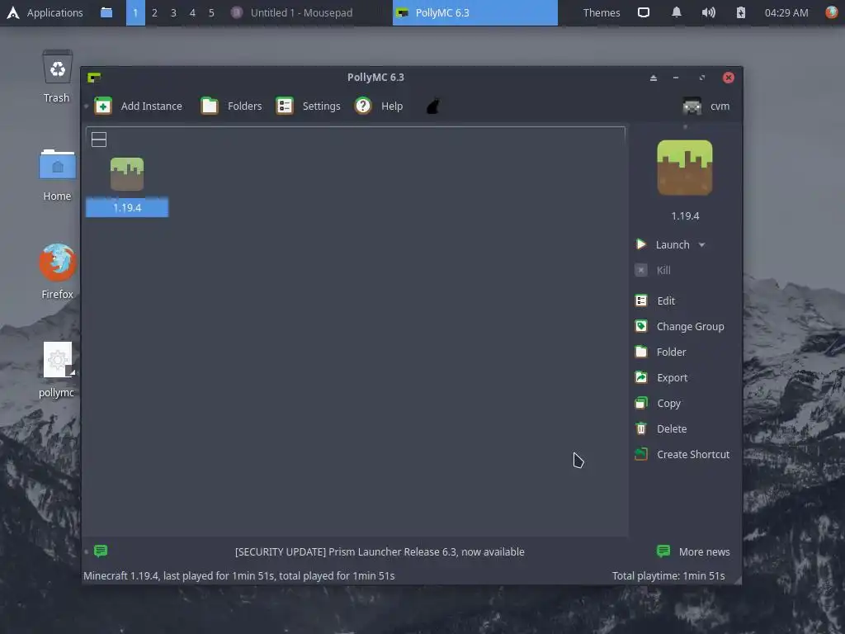Click the Add Instance toolbar icon
The height and width of the screenshot is (634, 845).
[x=103, y=106]
